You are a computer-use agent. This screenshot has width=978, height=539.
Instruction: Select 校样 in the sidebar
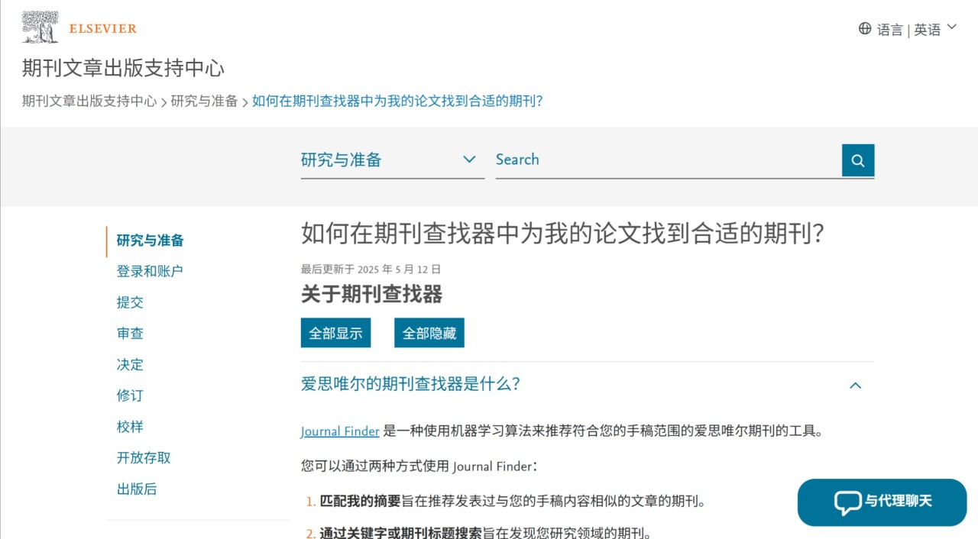click(x=130, y=427)
